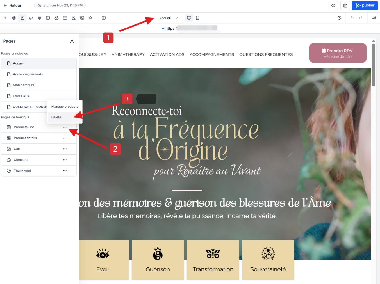Choose Manage products menu entry

[x=65, y=107]
